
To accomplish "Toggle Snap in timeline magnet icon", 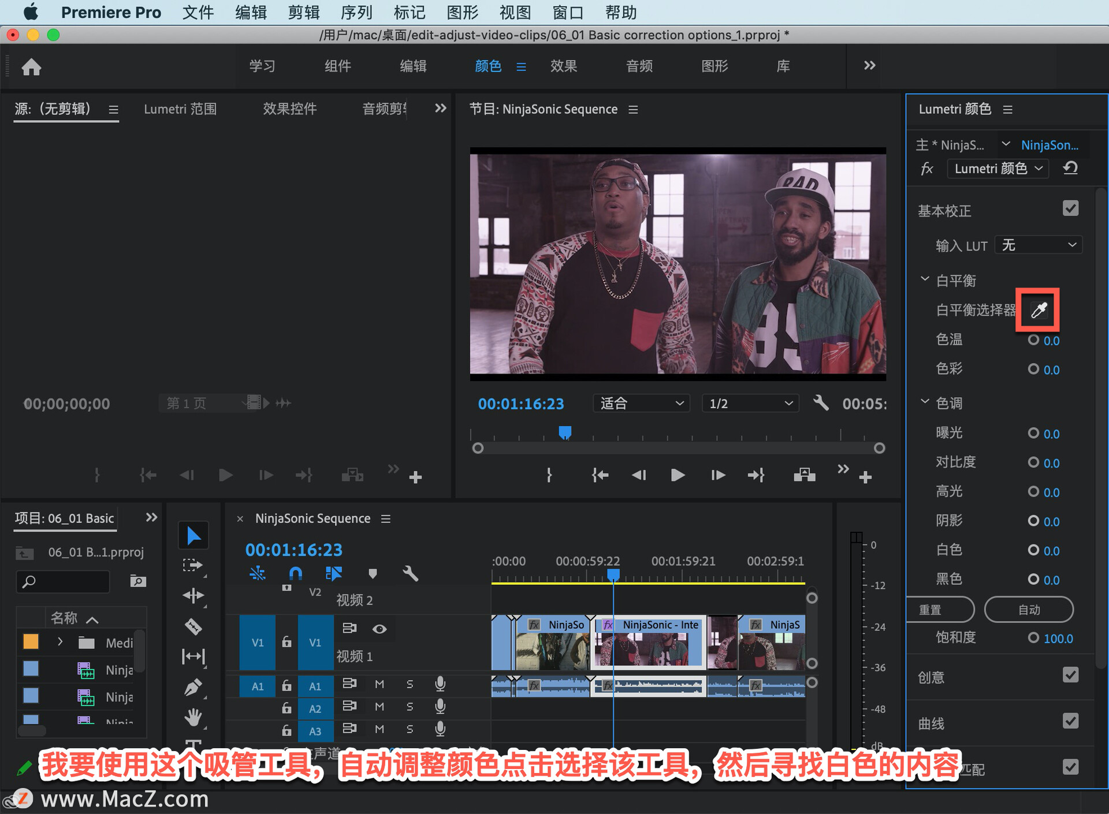I will coord(295,573).
